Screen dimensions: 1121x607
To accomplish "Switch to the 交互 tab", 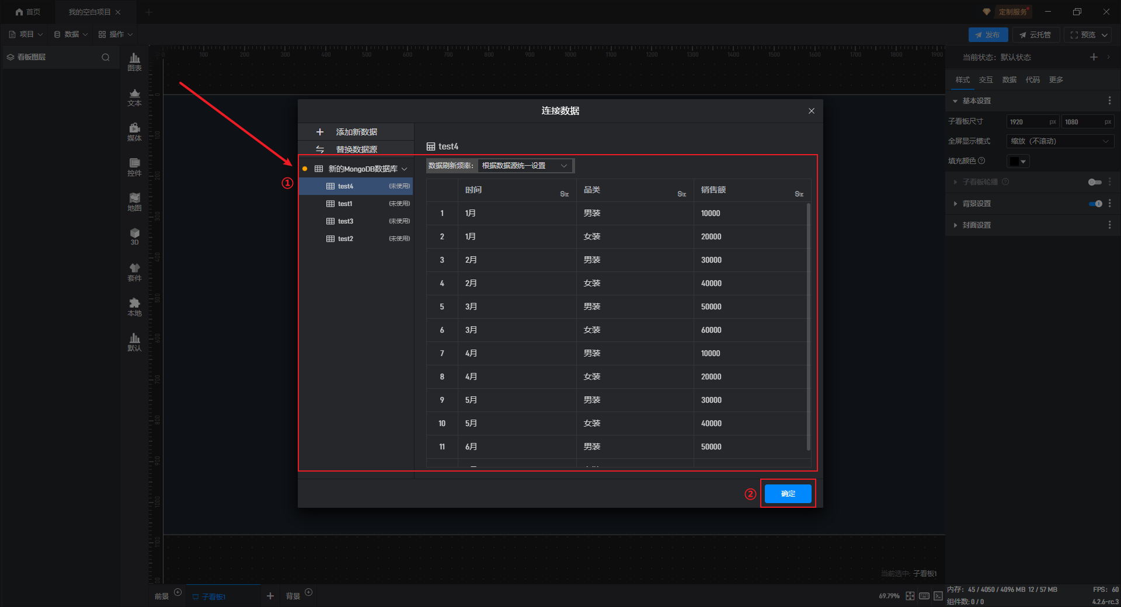I will (x=986, y=80).
